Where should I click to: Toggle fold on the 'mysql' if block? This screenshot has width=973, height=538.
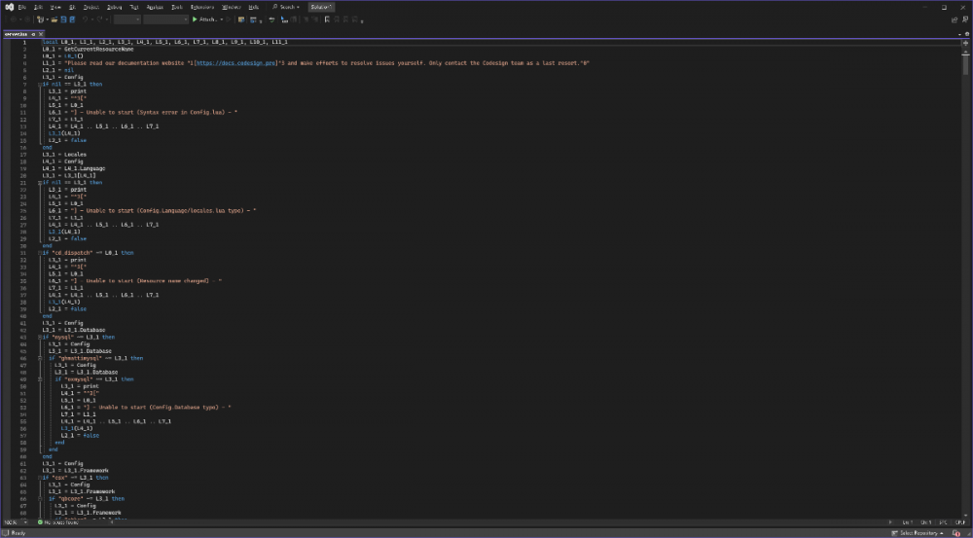tap(40, 338)
